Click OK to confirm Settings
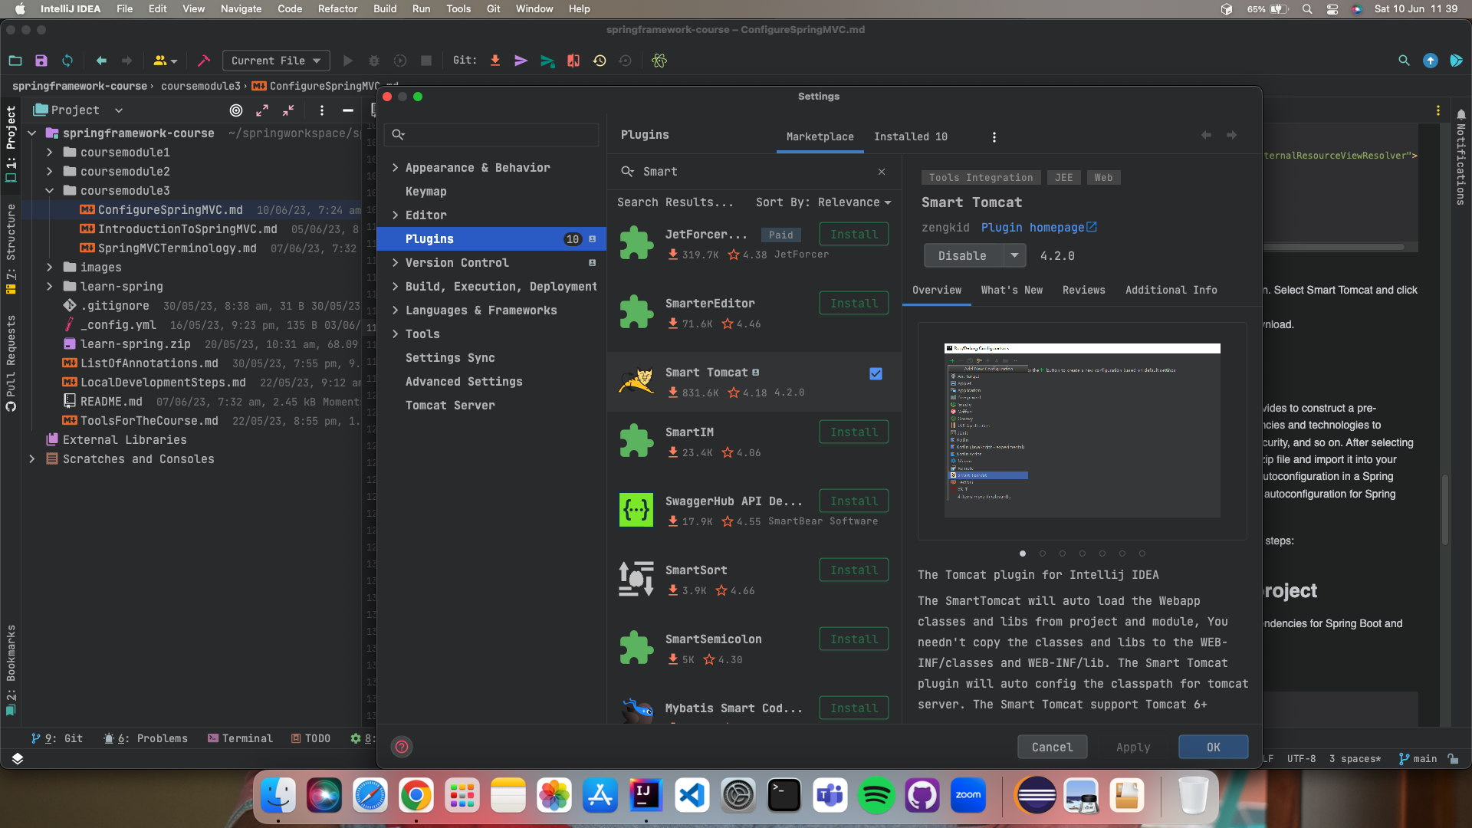Screen dimensions: 1472x828 (1213, 747)
